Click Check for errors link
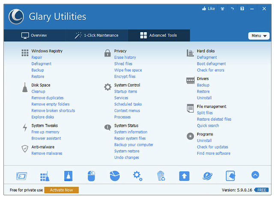 211,70
